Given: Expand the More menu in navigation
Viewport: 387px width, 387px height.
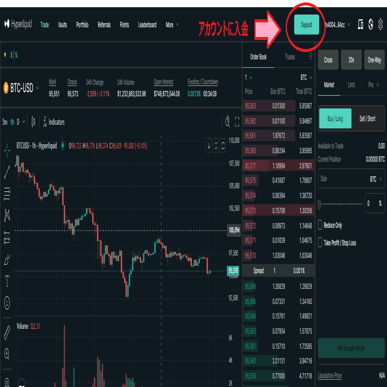Looking at the screenshot, I should [x=172, y=25].
